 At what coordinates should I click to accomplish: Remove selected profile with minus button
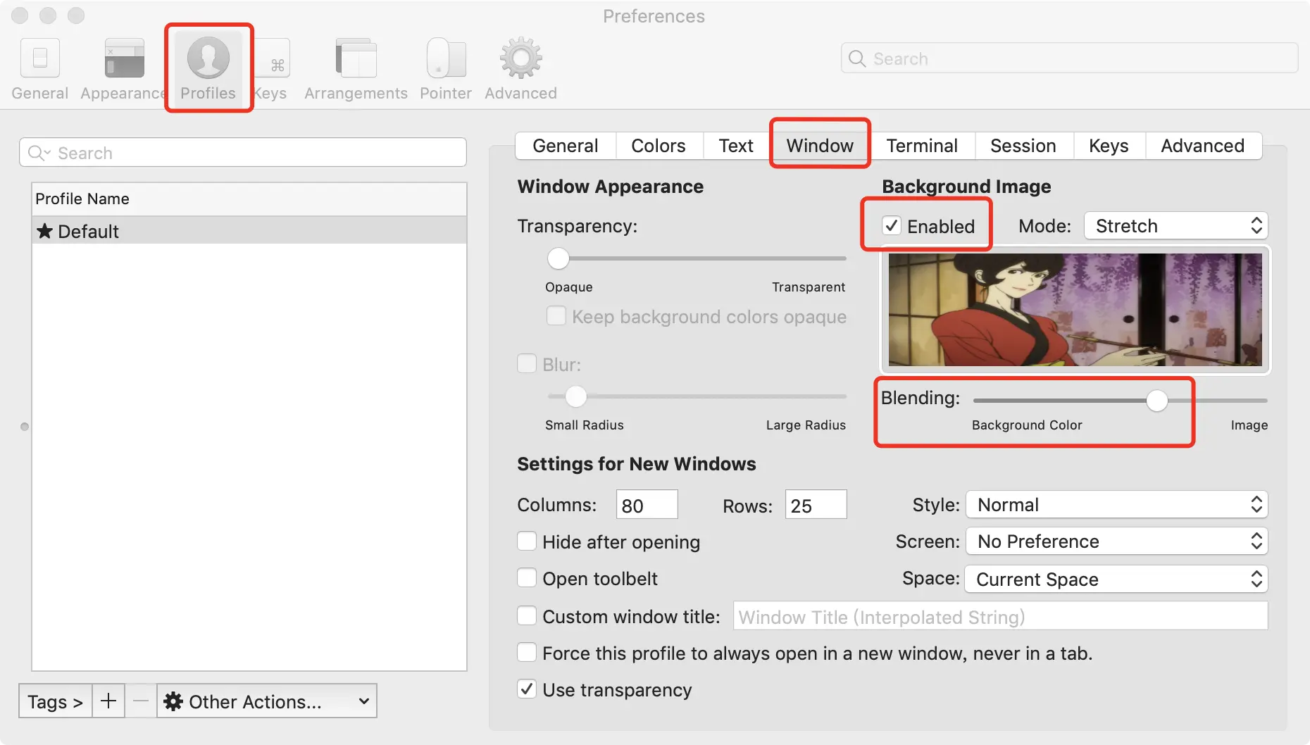(141, 701)
